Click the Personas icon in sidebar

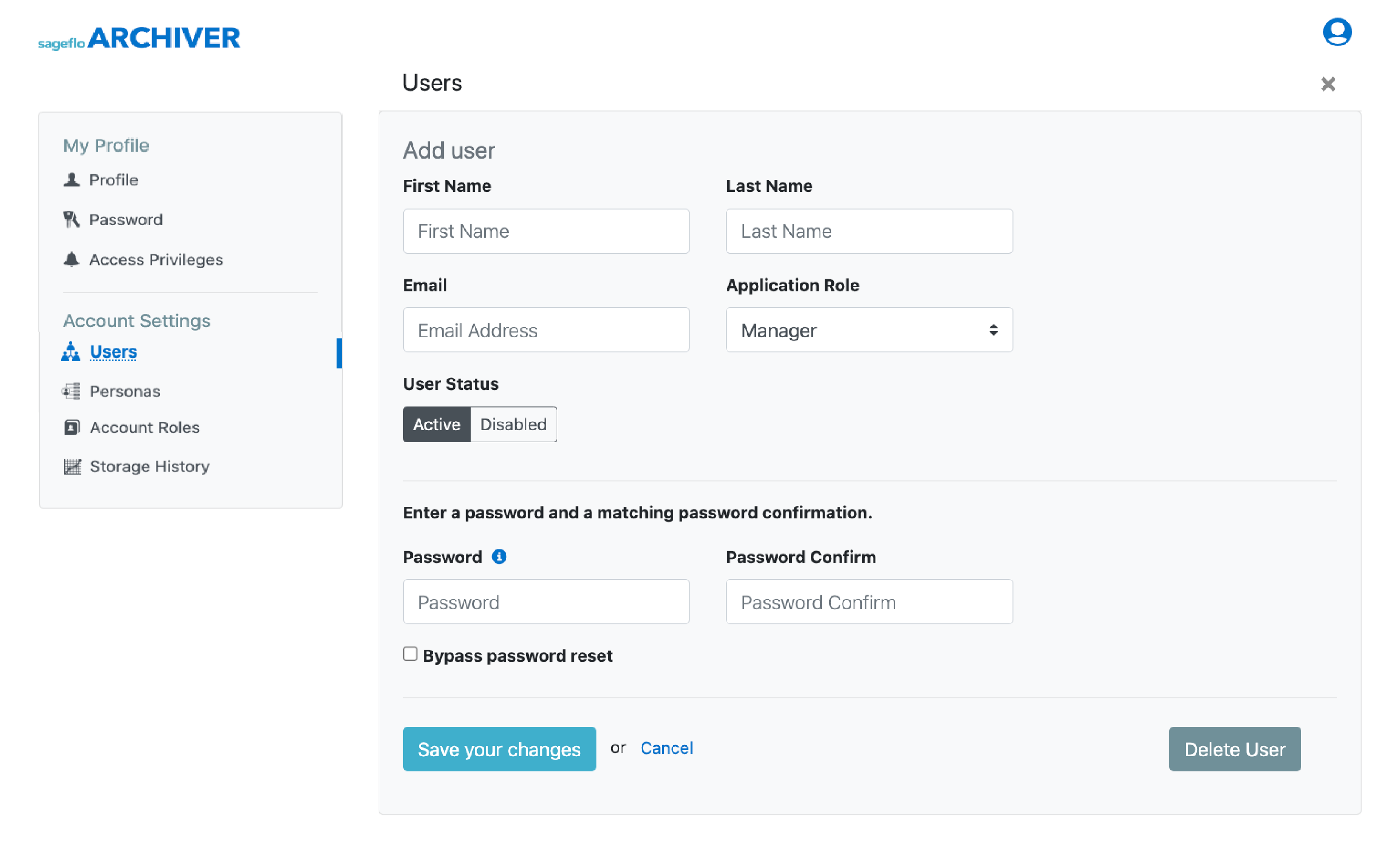point(71,392)
